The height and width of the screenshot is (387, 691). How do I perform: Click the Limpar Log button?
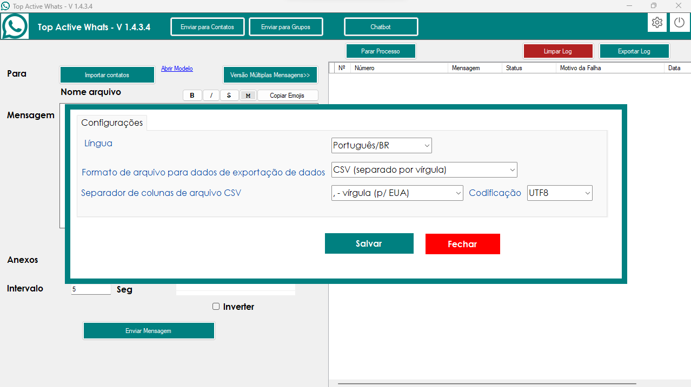(558, 51)
